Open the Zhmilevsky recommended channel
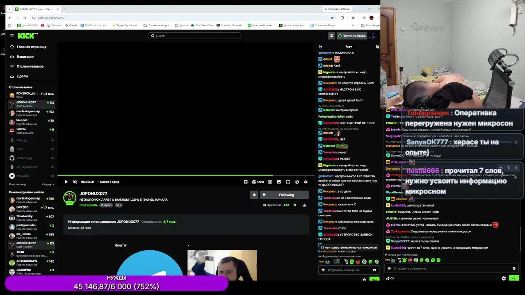This screenshot has height=295, width=525. 32,218
